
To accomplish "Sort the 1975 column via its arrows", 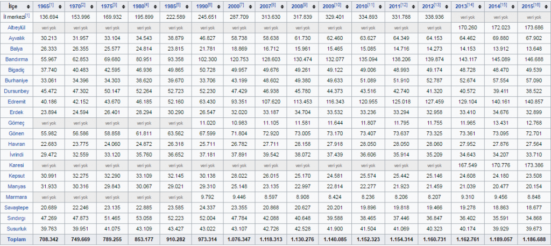I will 125,6.
